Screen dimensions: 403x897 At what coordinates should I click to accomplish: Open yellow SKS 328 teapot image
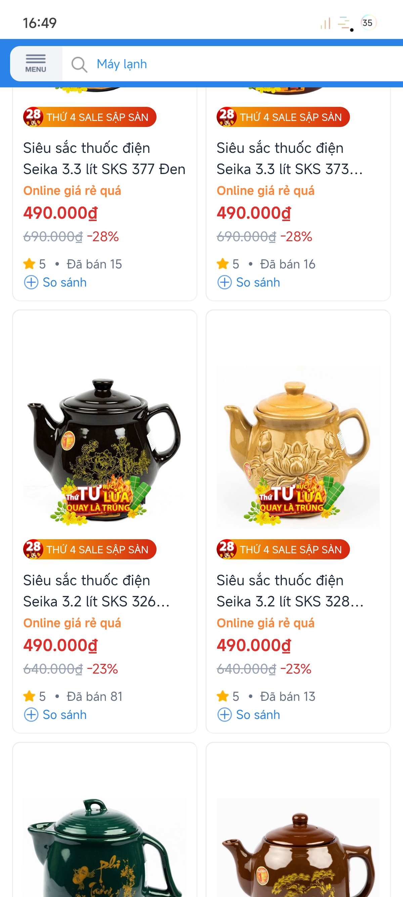tap(298, 447)
